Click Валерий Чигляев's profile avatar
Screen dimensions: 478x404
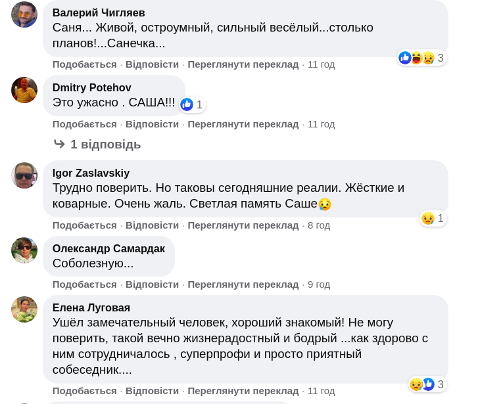tap(24, 14)
